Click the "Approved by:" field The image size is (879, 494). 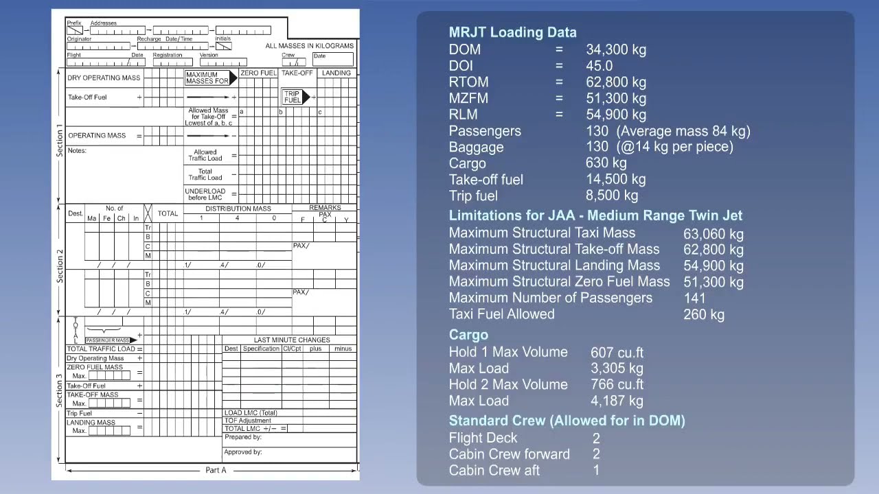[289, 456]
